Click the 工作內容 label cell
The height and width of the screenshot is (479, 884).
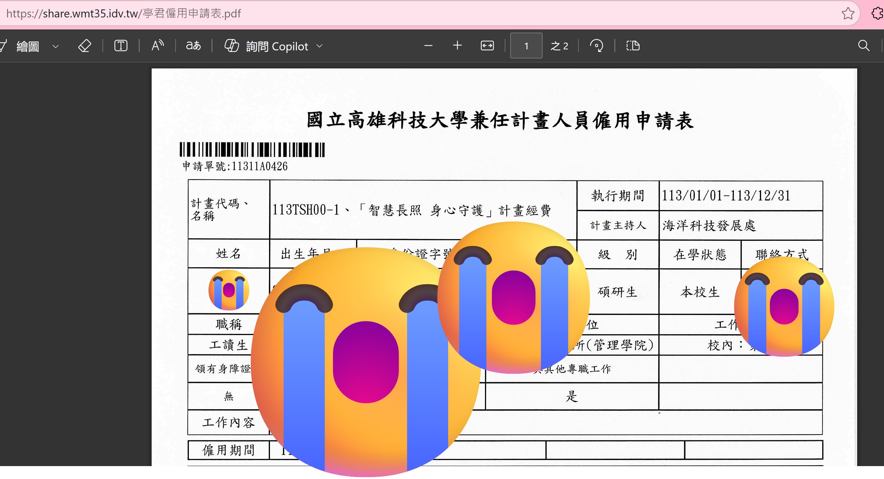click(229, 422)
